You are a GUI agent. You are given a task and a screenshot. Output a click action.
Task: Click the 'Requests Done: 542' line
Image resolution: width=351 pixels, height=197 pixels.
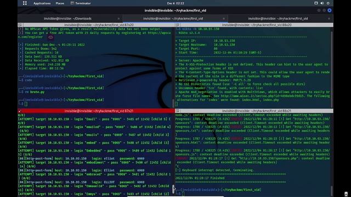coord(38,49)
